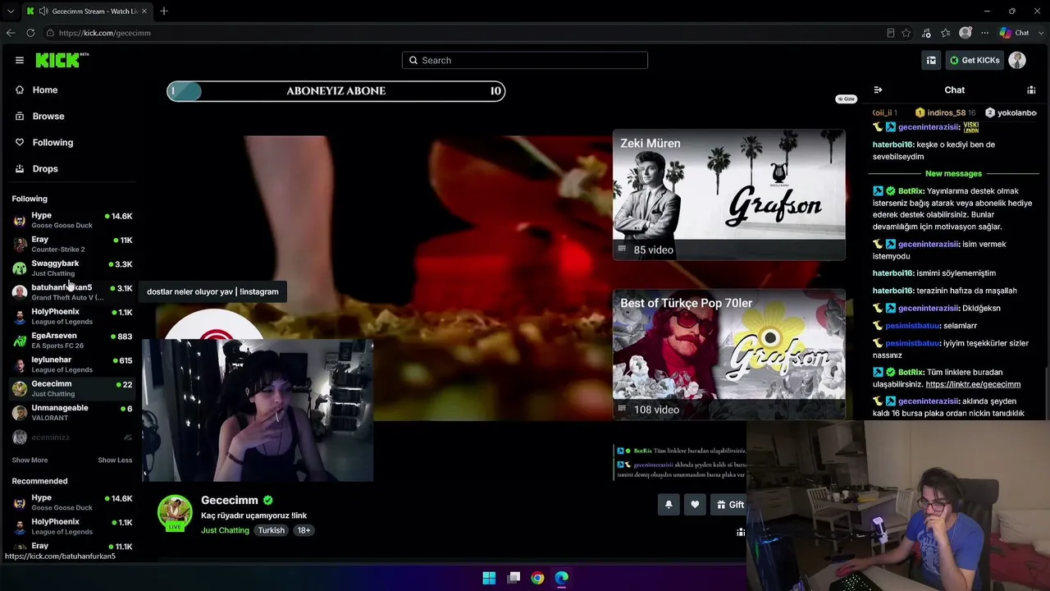Open a new browser tab
Viewport: 1050px width, 591px height.
tap(164, 11)
